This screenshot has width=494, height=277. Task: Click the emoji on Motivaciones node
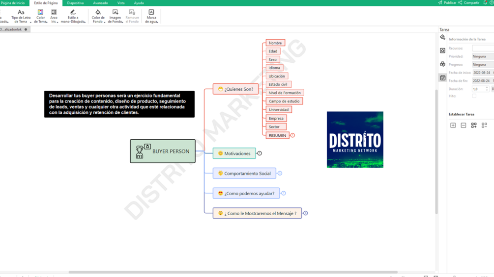[221, 153]
